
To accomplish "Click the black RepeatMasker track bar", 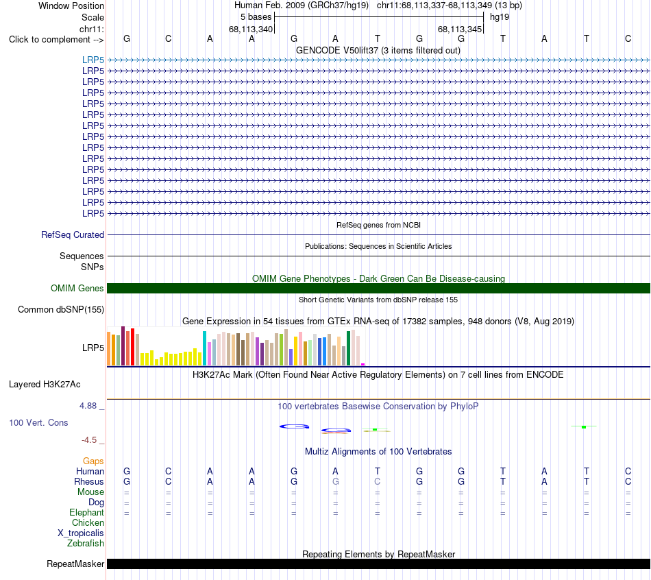I will pos(378,564).
